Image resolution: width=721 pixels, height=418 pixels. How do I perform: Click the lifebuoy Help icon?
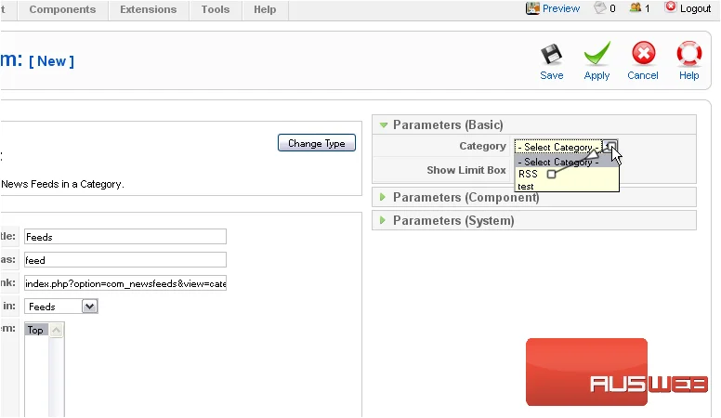pyautogui.click(x=688, y=53)
